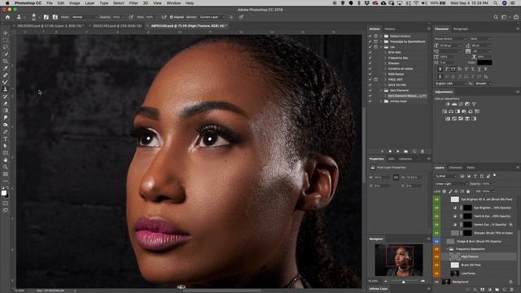Hide the Dodge & Burn layer
The height and width of the screenshot is (293, 521).
(436, 241)
